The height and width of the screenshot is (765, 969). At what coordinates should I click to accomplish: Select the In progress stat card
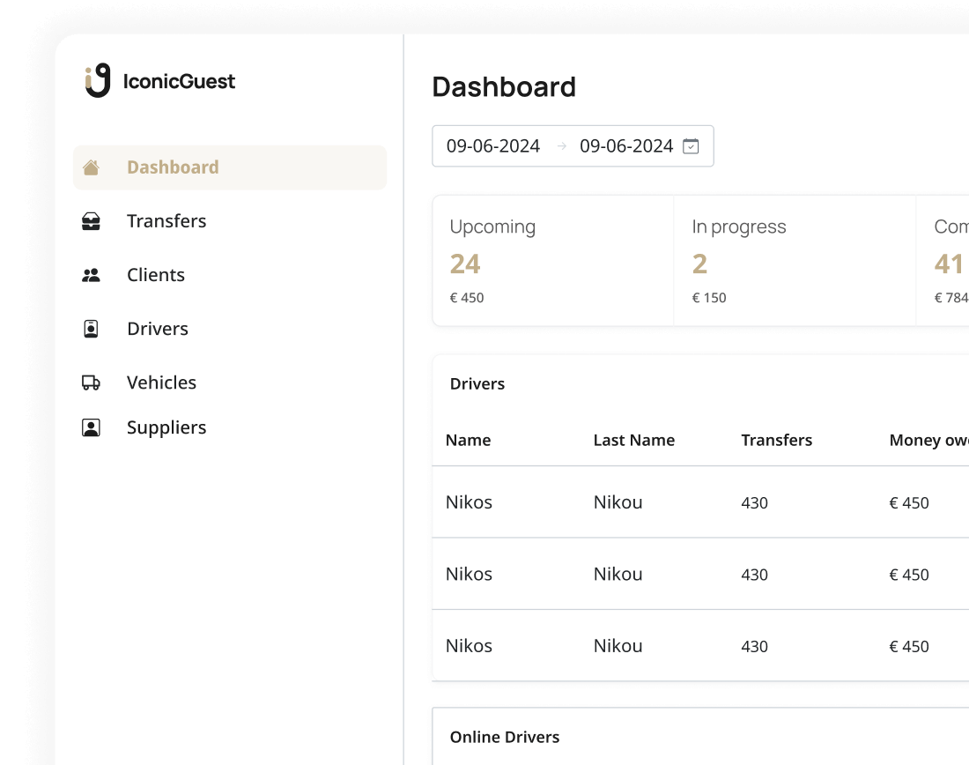(795, 261)
